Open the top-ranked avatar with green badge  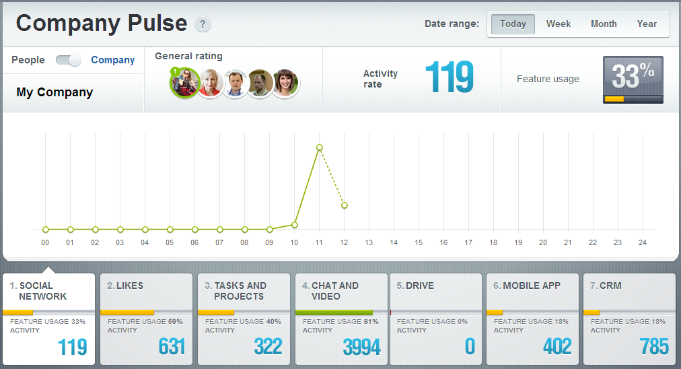coord(184,83)
